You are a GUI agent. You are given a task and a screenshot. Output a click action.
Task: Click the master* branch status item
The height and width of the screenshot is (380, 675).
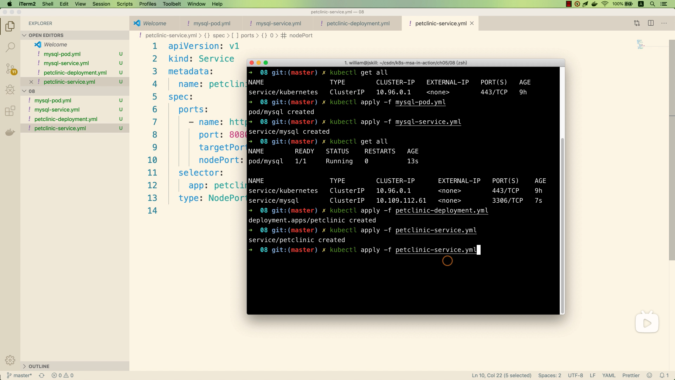tap(19, 375)
